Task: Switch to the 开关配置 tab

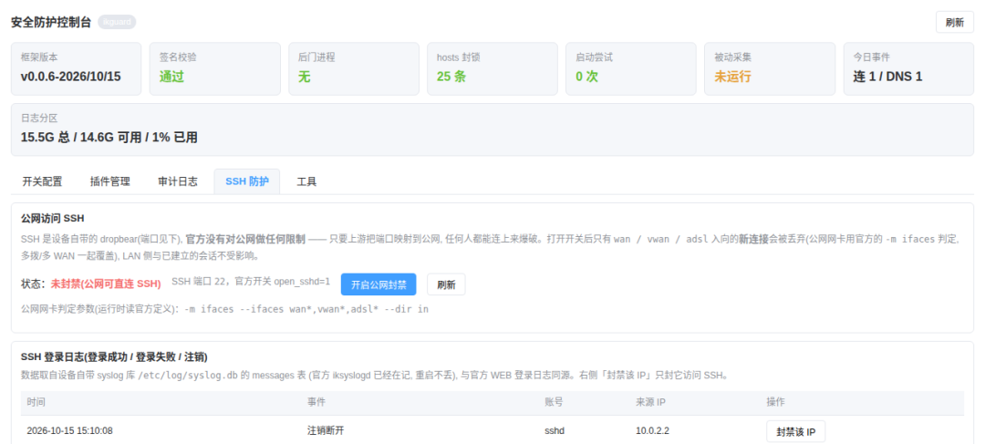Action: click(x=42, y=181)
